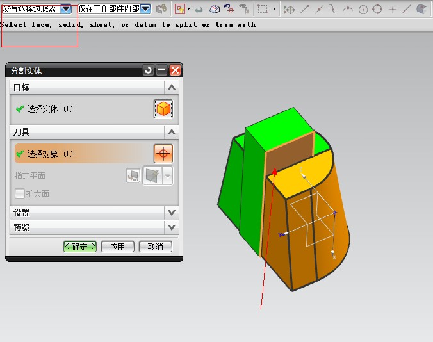The height and width of the screenshot is (342, 433).
Task: Collapse the 刀具 section
Action: click(x=172, y=132)
